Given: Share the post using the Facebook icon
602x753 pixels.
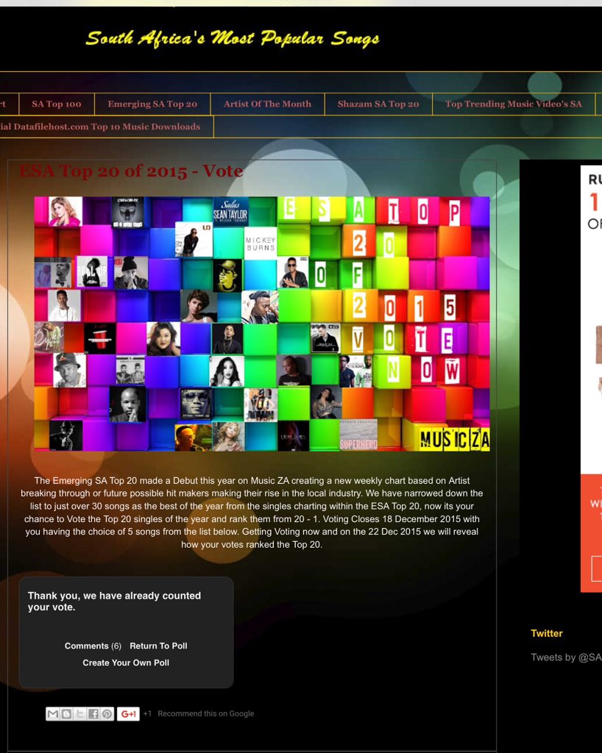Looking at the screenshot, I should pos(93,714).
